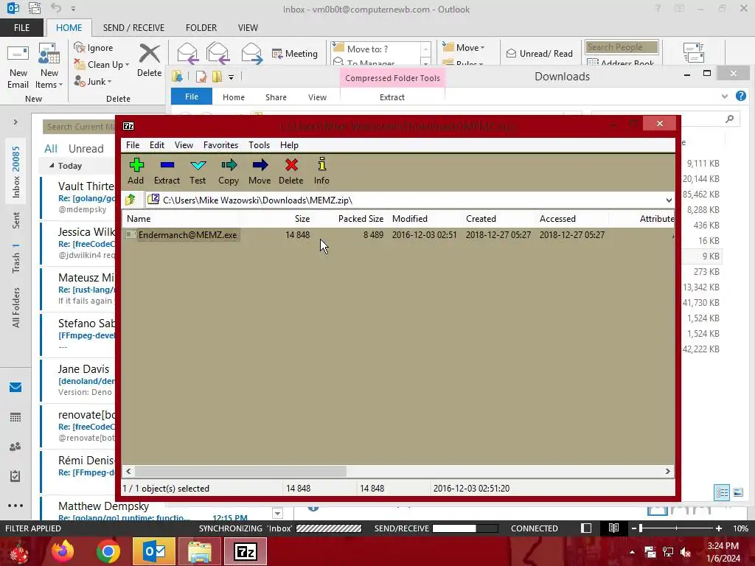Sort by the Size column header
This screenshot has height=566, width=755.
pyautogui.click(x=276, y=218)
